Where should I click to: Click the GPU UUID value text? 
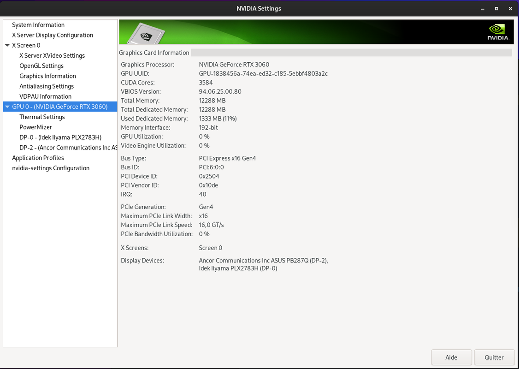click(x=263, y=73)
